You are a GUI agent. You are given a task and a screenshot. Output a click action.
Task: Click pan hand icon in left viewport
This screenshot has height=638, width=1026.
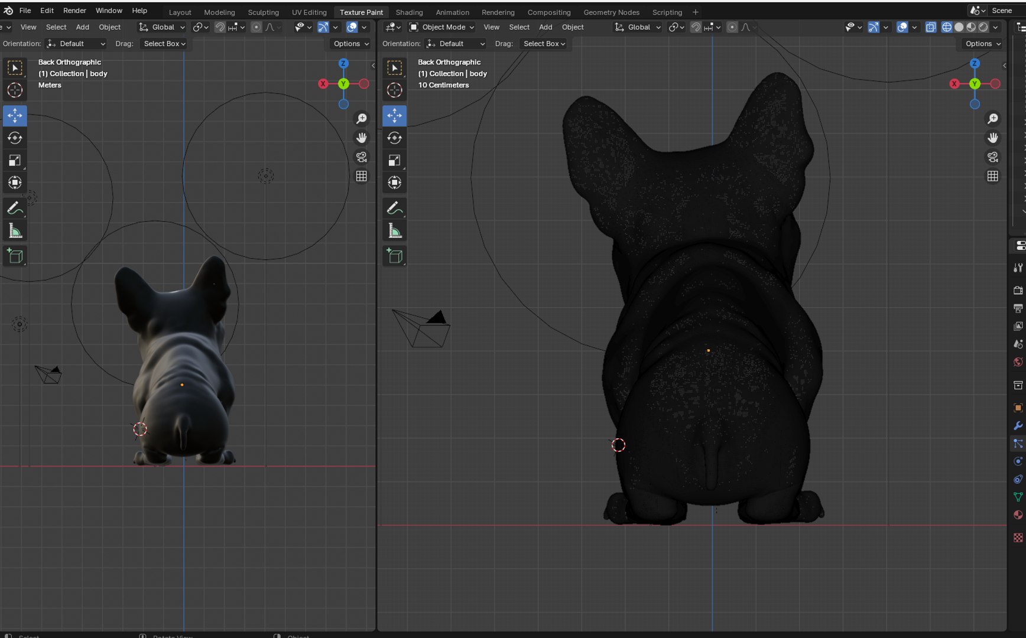pyautogui.click(x=361, y=138)
